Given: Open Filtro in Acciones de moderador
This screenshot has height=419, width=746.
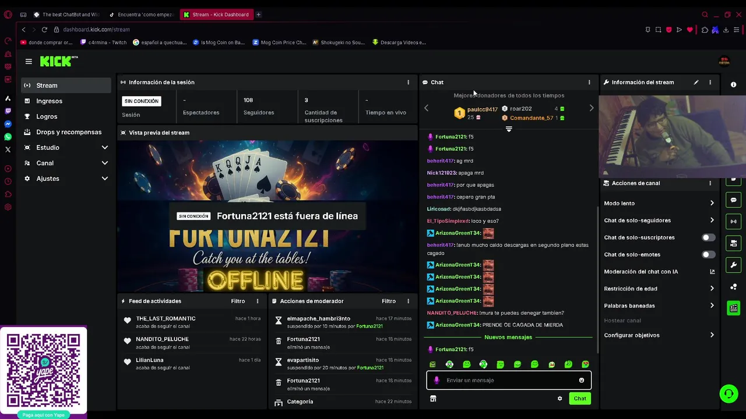Looking at the screenshot, I should (x=389, y=301).
